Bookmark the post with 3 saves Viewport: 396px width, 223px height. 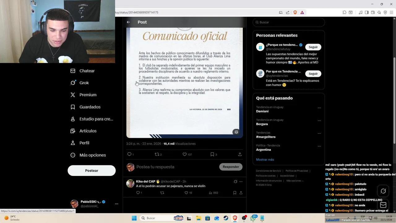[x=212, y=154]
